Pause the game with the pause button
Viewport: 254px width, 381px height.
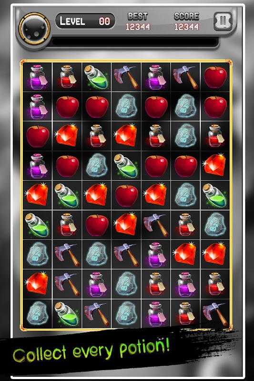[x=223, y=21]
